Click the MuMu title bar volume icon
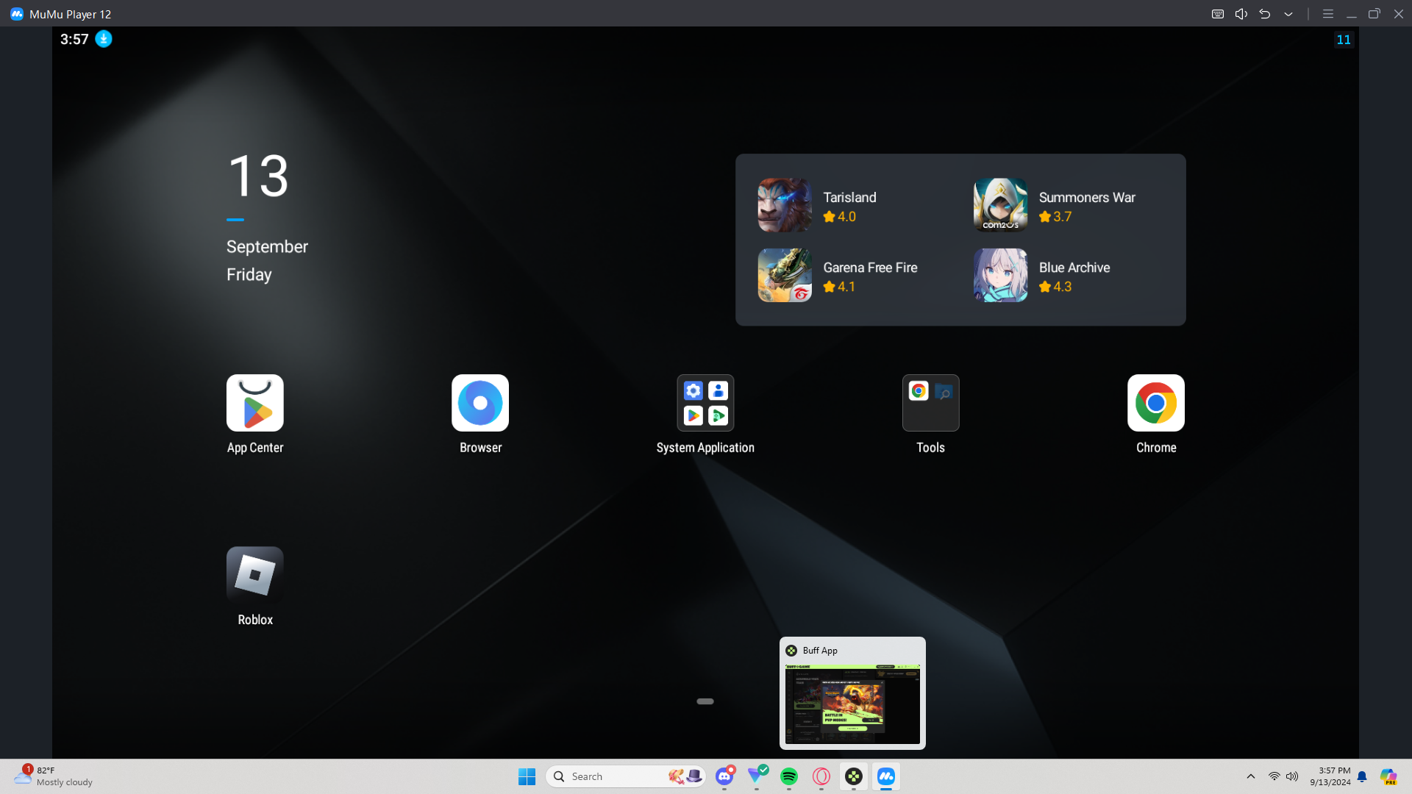Screen dimensions: 1412x794 coord(1241,14)
